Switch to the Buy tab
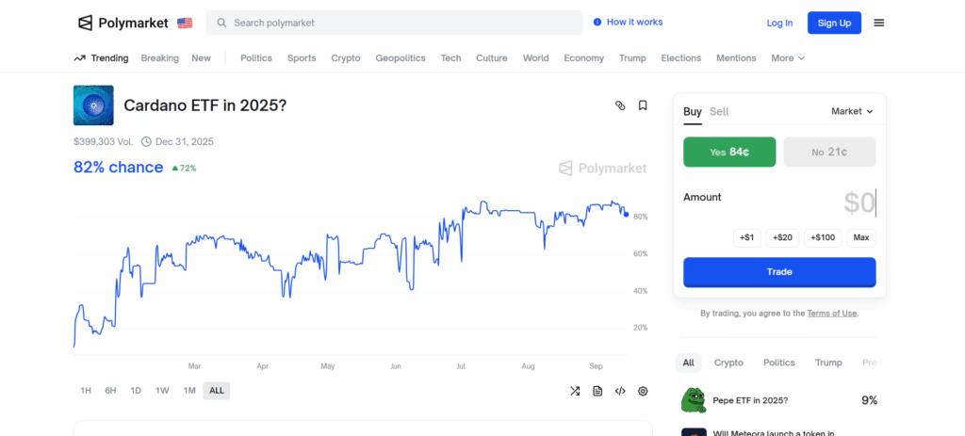This screenshot has height=436, width=965. click(x=693, y=112)
